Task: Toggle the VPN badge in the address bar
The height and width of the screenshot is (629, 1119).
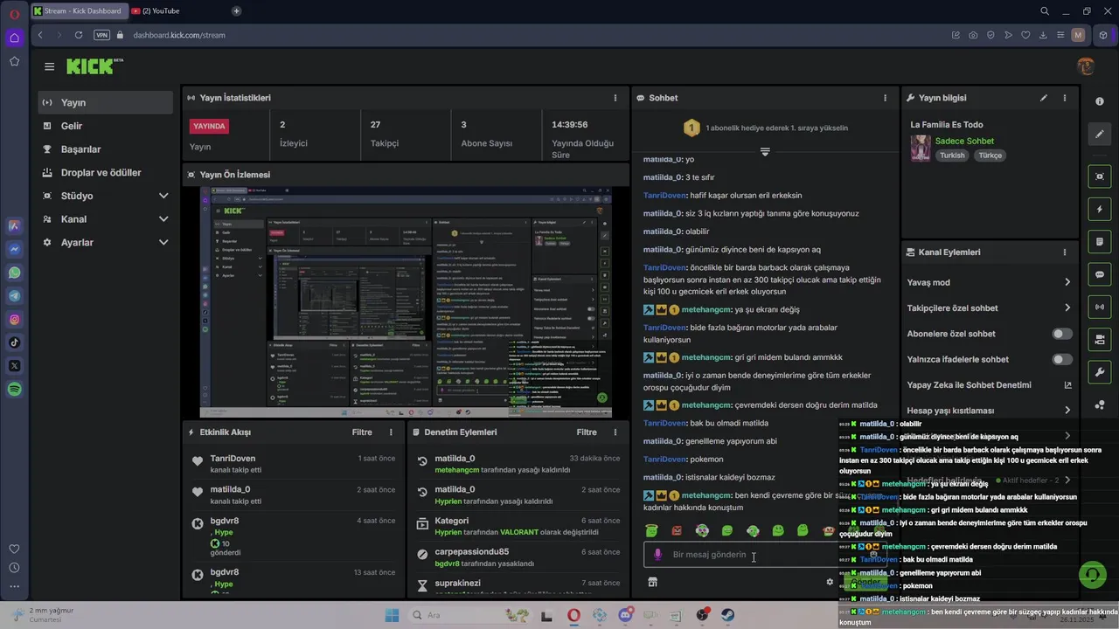Action: [x=101, y=35]
